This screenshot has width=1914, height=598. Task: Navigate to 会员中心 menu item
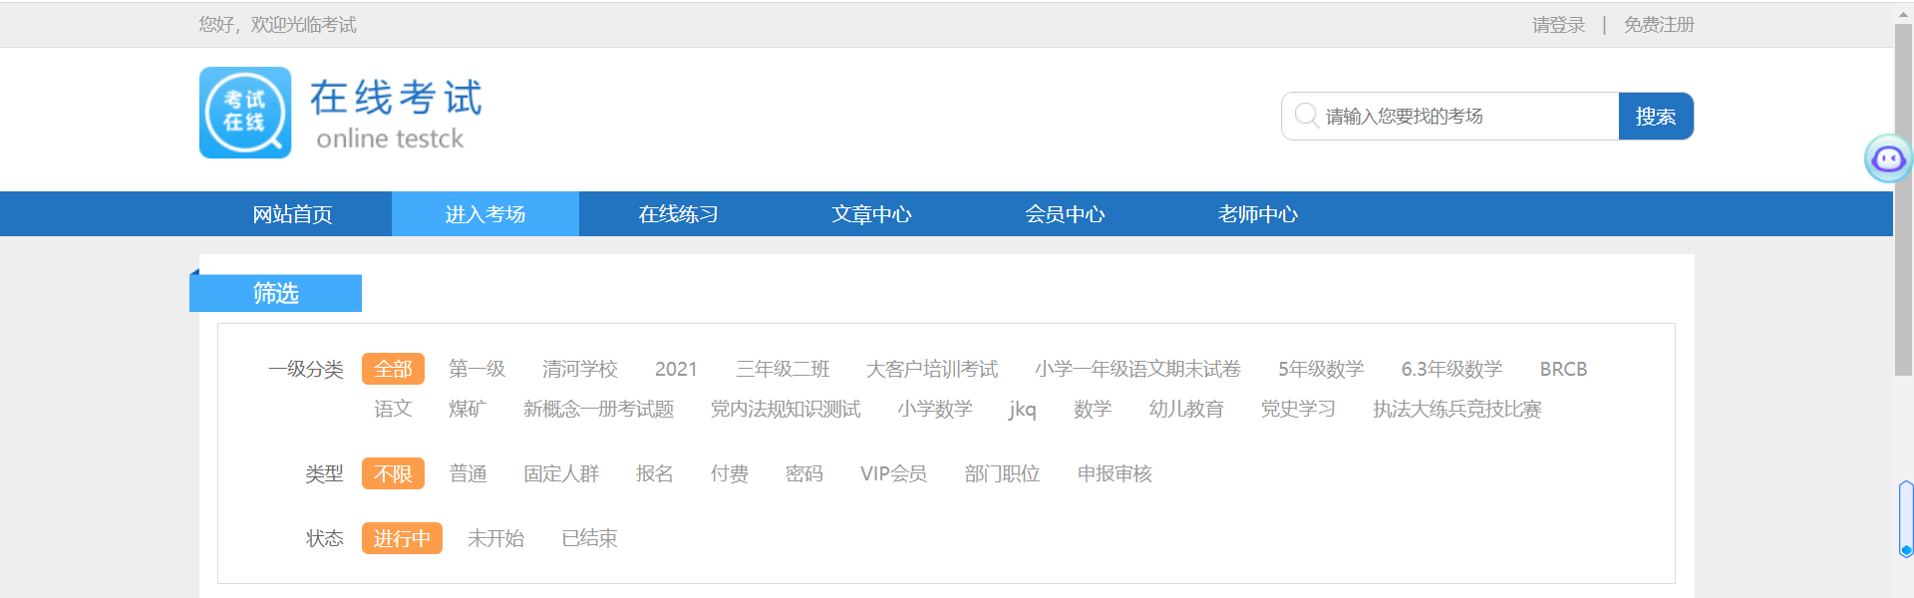[1065, 214]
